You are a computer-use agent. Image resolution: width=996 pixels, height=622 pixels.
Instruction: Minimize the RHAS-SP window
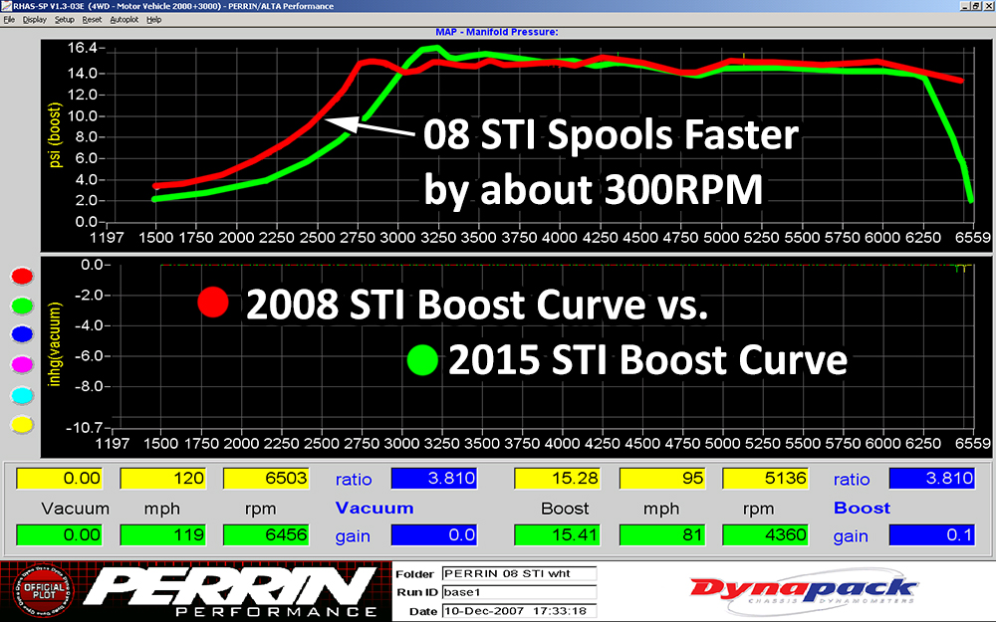[965, 6]
